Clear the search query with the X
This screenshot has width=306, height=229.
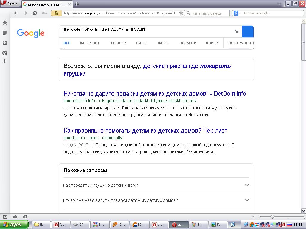(237, 32)
